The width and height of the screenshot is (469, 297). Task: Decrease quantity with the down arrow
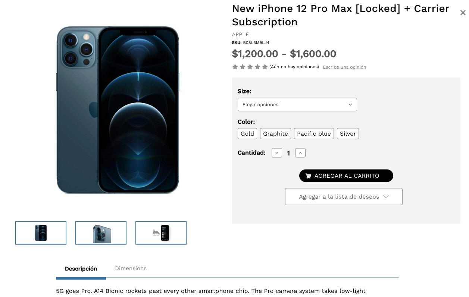coord(277,153)
